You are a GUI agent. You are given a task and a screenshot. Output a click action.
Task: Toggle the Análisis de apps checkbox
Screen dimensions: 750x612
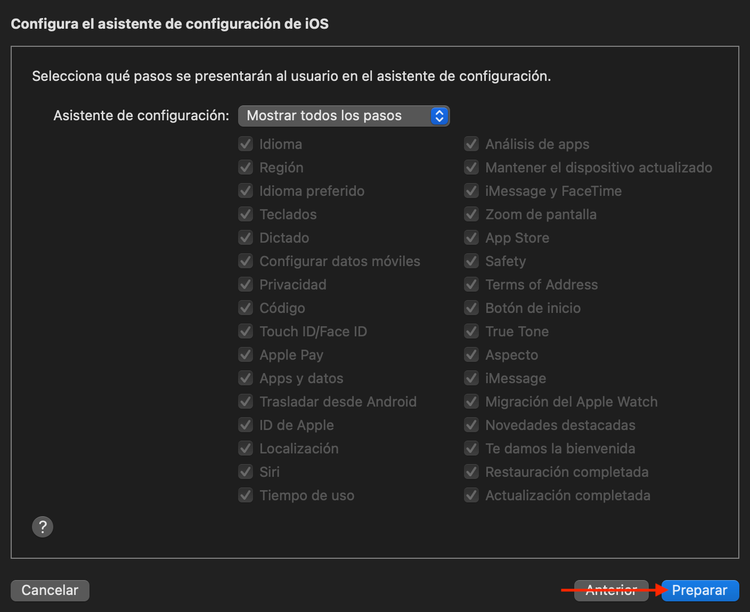point(471,144)
